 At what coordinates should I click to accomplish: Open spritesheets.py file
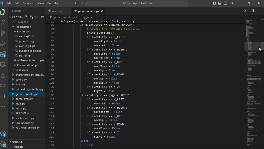pos(25,118)
